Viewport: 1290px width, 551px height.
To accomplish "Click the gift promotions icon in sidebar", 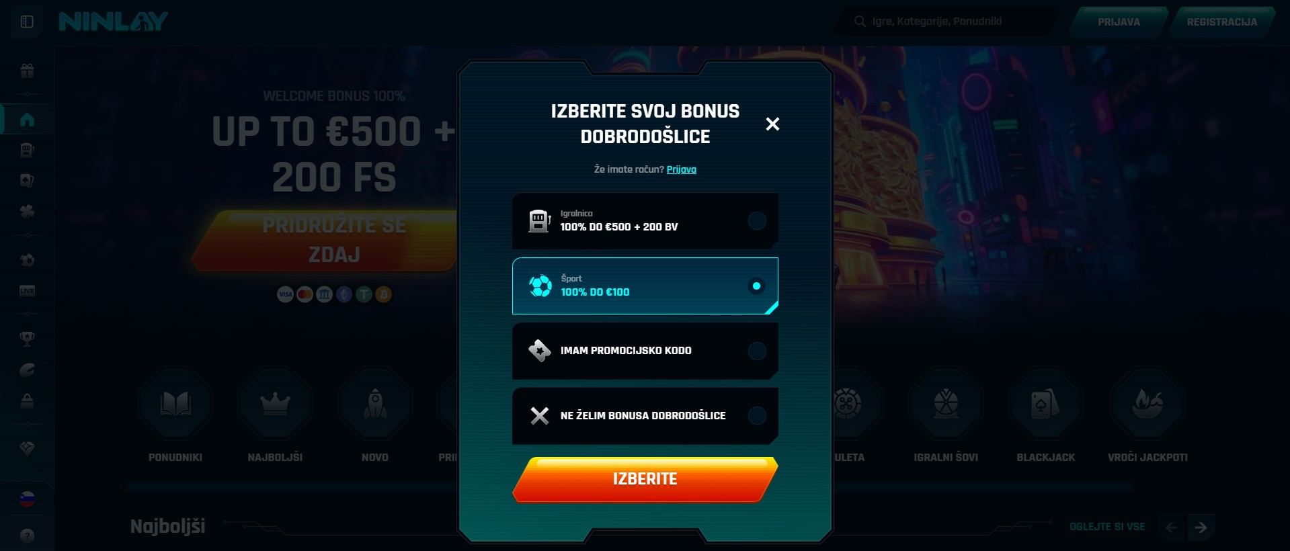I will 27,71.
